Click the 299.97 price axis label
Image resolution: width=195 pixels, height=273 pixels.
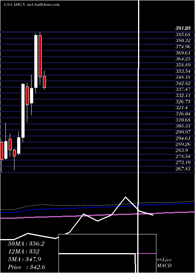click(183, 132)
